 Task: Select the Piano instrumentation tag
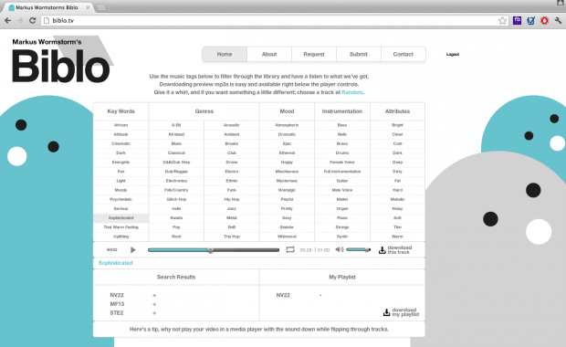click(x=342, y=218)
